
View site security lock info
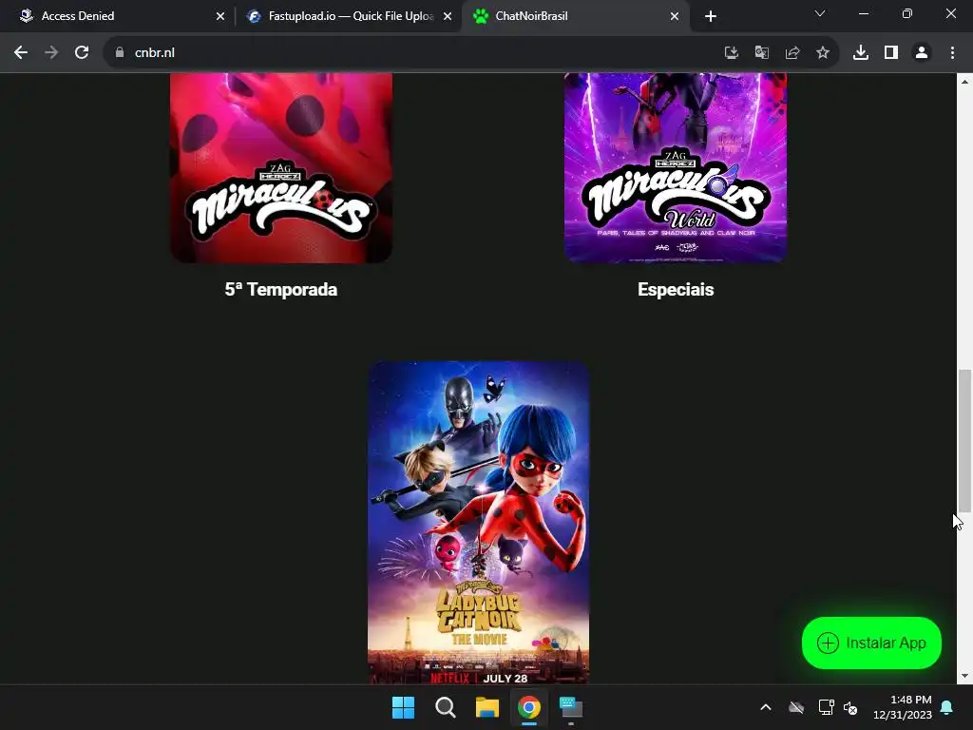click(x=120, y=53)
